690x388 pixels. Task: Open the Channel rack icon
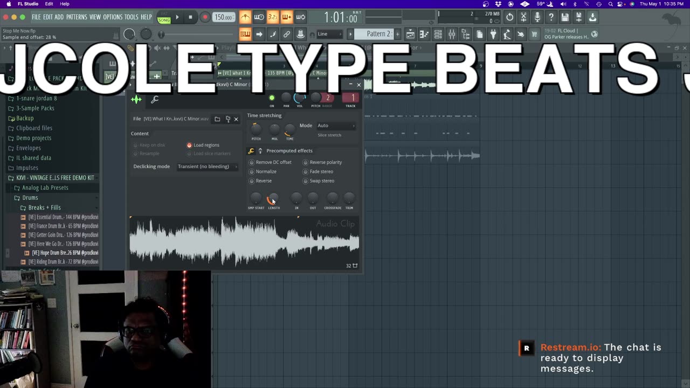[x=438, y=34]
